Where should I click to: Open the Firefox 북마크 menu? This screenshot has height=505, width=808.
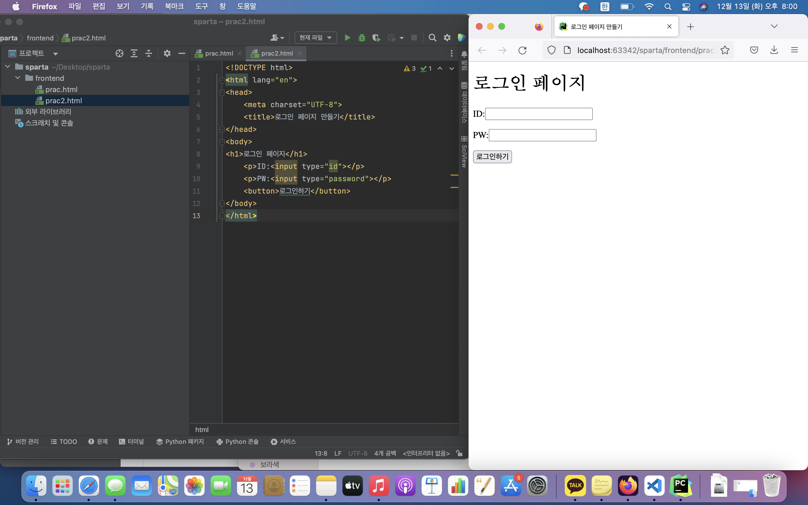174,6
